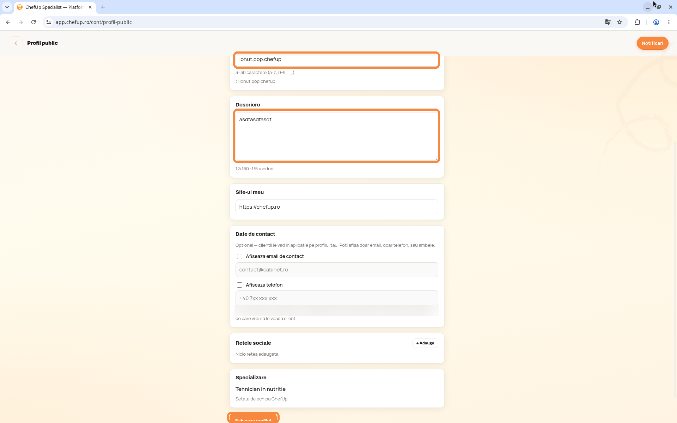The height and width of the screenshot is (423, 677).
Task: Click the Profil public page title
Action: pos(42,43)
